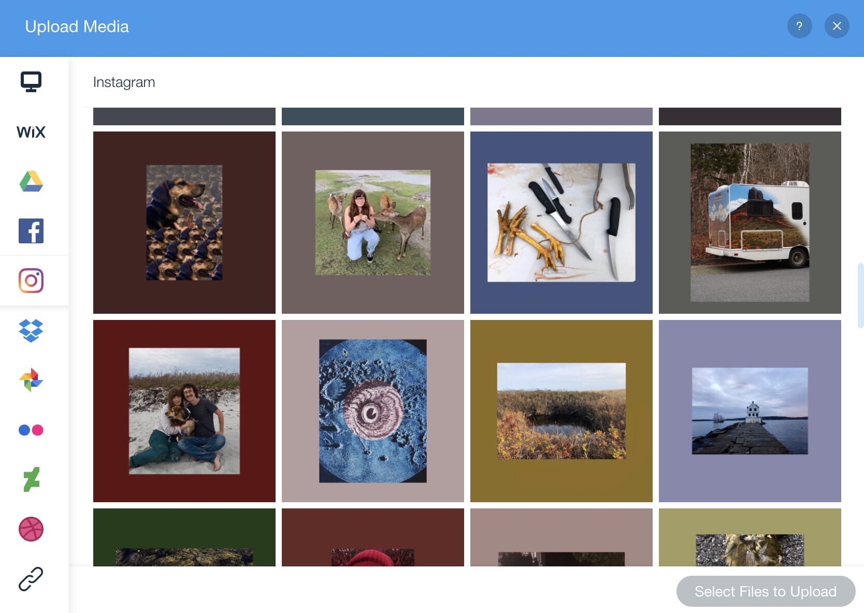Pick the girl with deer photo
The width and height of the screenshot is (864, 613).
pos(373,223)
